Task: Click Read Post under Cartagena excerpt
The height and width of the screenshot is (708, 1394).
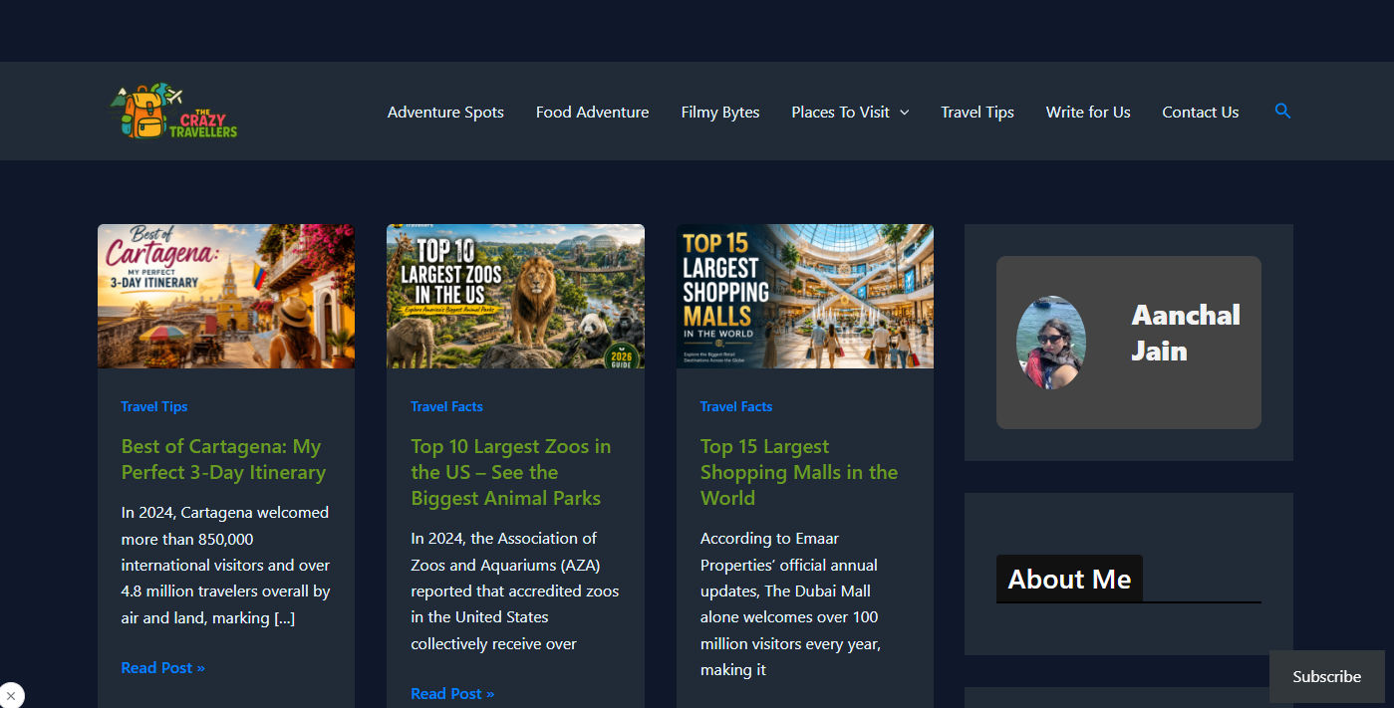Action: (163, 667)
